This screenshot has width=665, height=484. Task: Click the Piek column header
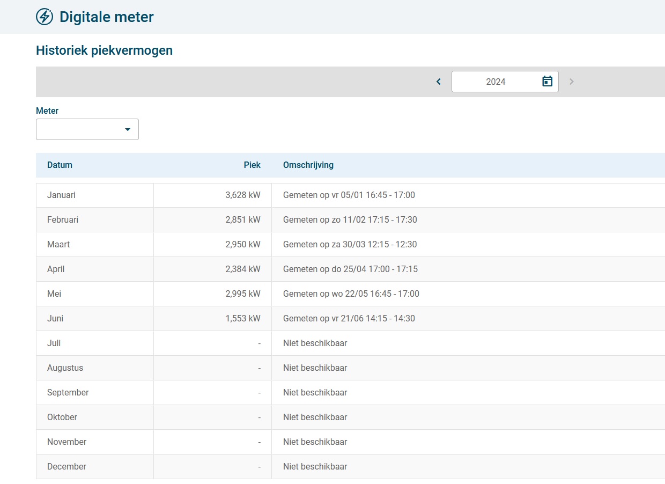click(252, 165)
